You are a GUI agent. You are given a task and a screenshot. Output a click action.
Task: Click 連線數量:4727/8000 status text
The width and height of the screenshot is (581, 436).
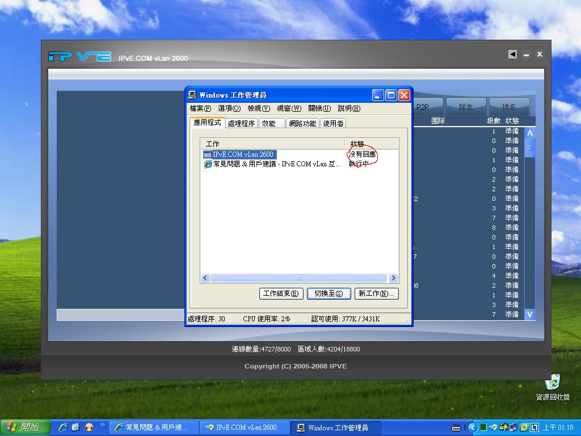point(261,349)
